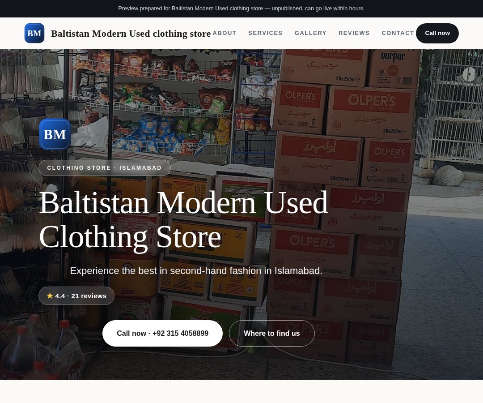This screenshot has width=483, height=403.
Task: Click the large BM logo badge in hero
Action: click(x=55, y=134)
